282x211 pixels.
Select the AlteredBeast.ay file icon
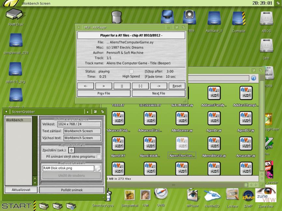[x=214, y=144]
